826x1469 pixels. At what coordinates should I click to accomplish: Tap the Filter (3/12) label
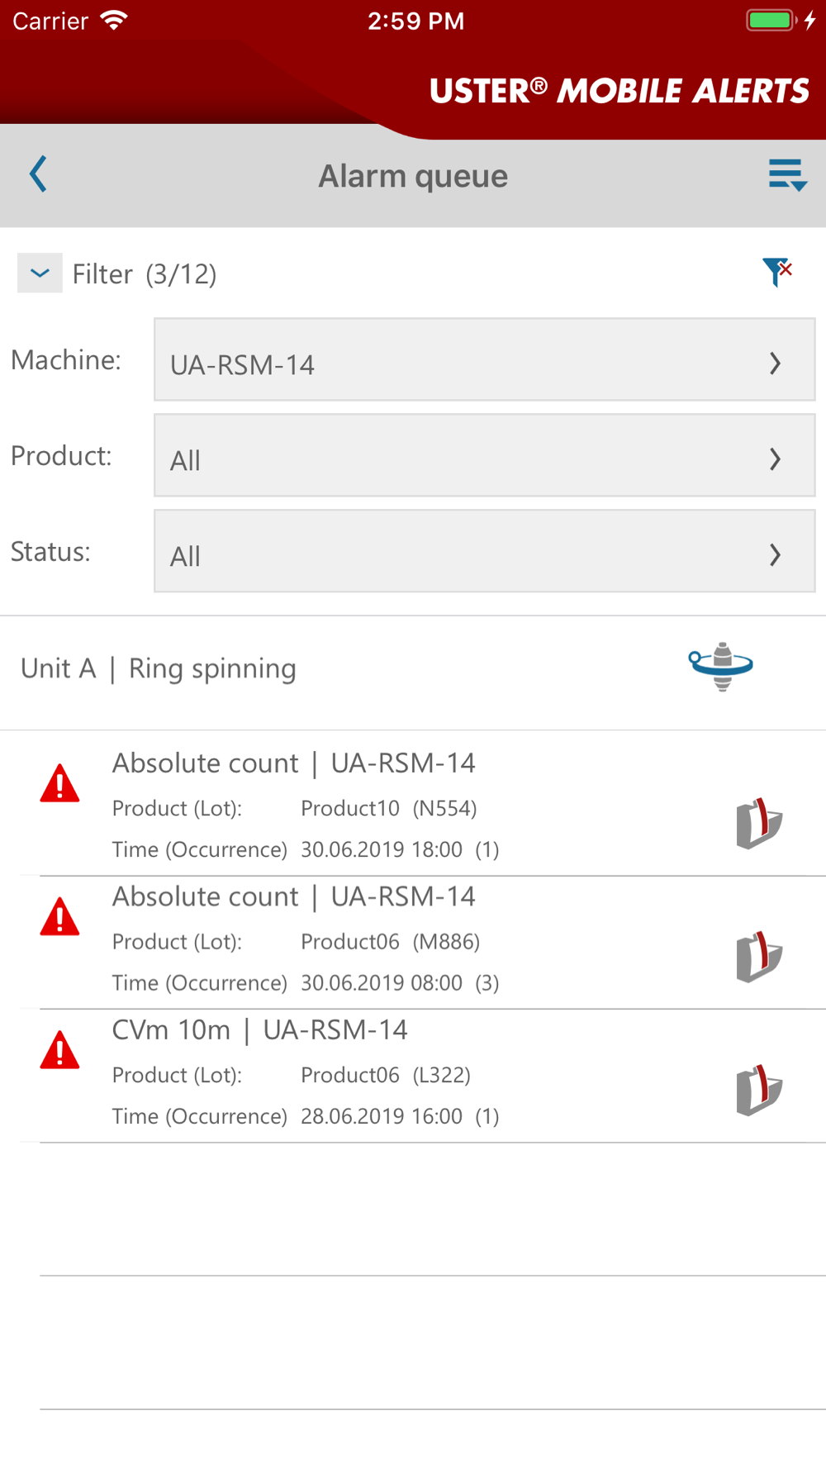click(145, 274)
